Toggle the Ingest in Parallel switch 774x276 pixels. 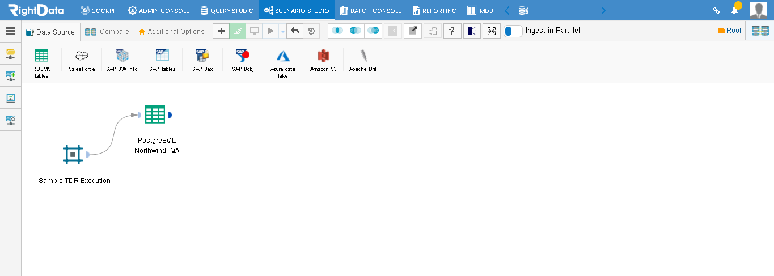pos(513,31)
